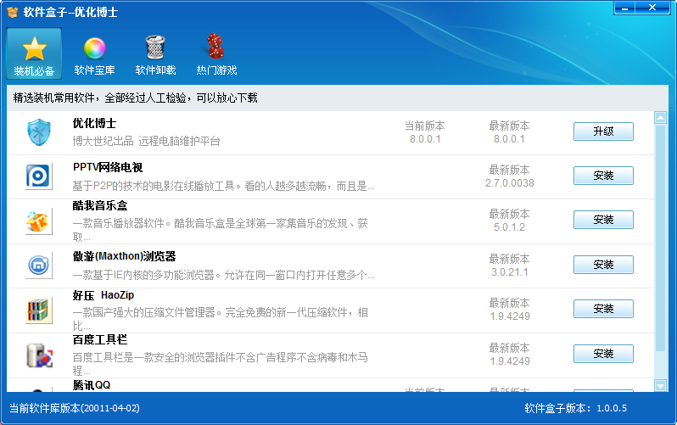The width and height of the screenshot is (677, 425).
Task: Install 傲游 Maxthon browser
Action: (x=603, y=265)
